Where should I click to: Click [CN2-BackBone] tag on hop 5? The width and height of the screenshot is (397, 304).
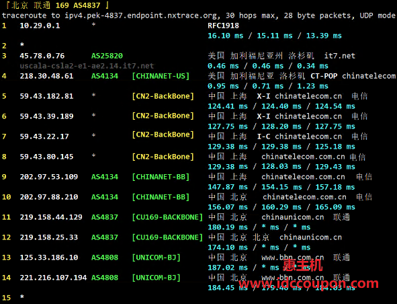point(163,96)
